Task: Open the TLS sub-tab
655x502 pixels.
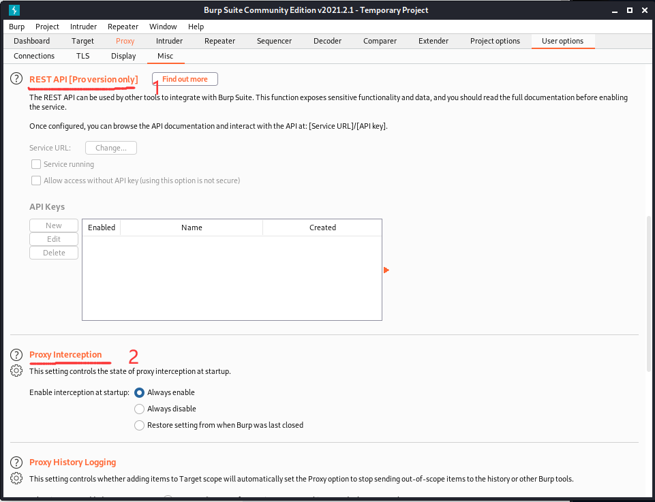Action: pyautogui.click(x=82, y=56)
